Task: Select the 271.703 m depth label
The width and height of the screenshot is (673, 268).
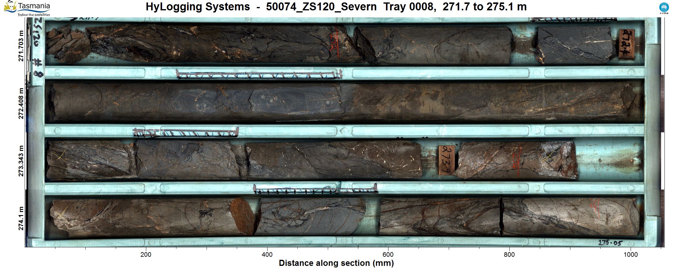Action: pos(21,46)
